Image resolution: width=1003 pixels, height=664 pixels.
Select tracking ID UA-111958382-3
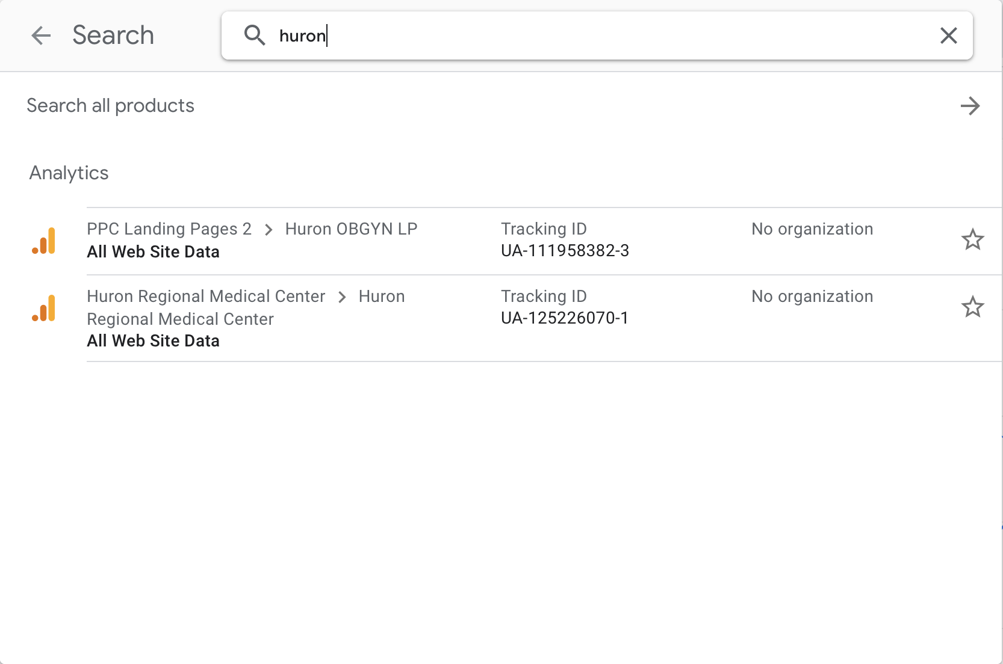565,251
